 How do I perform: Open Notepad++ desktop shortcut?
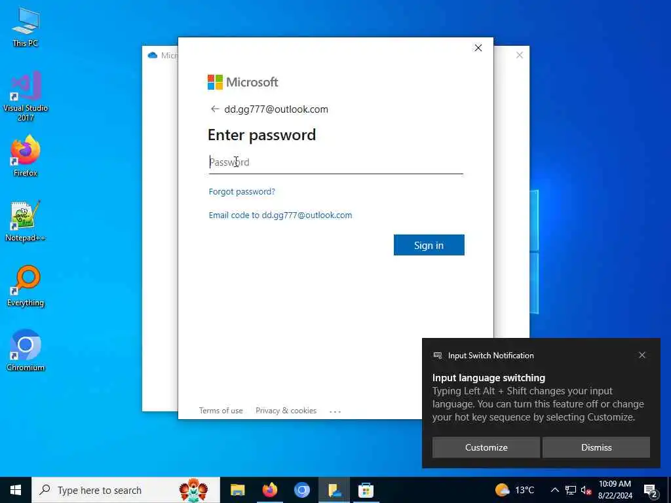[x=26, y=221]
